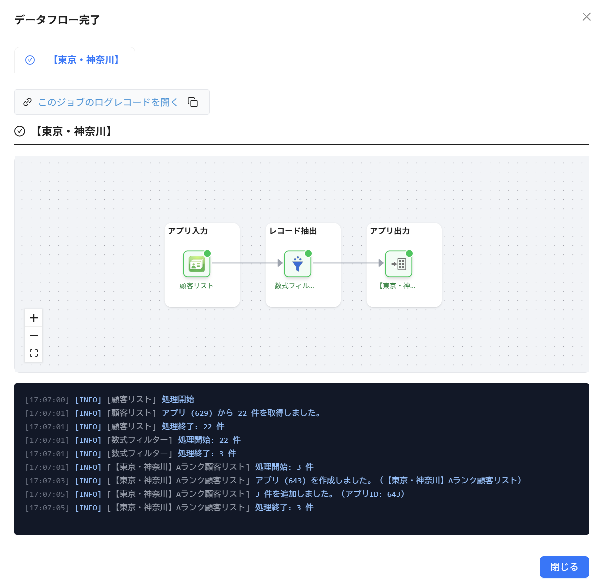Copy the job log record link
Screen dimensions: 600x585
click(x=193, y=102)
